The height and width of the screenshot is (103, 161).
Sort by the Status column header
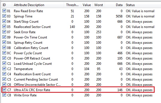pos(142,5)
